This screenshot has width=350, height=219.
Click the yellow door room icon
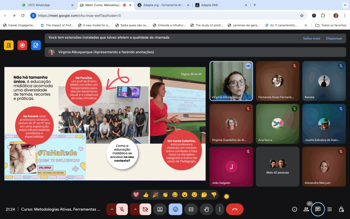click(9, 45)
